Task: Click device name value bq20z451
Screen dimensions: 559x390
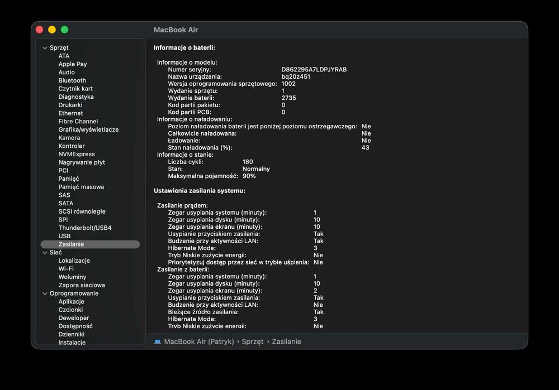Action: [x=296, y=76]
